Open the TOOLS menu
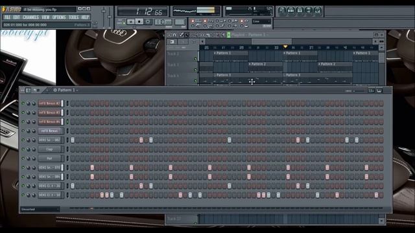 [73, 17]
